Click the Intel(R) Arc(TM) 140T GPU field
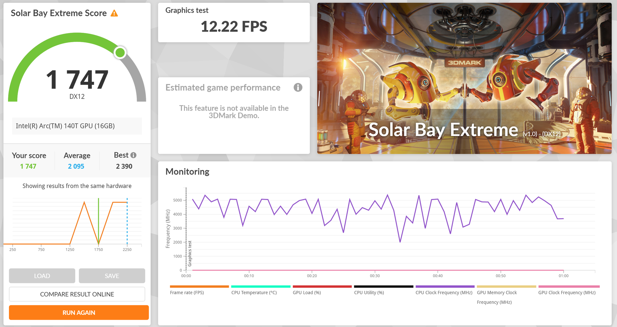This screenshot has width=617, height=327. click(x=77, y=126)
